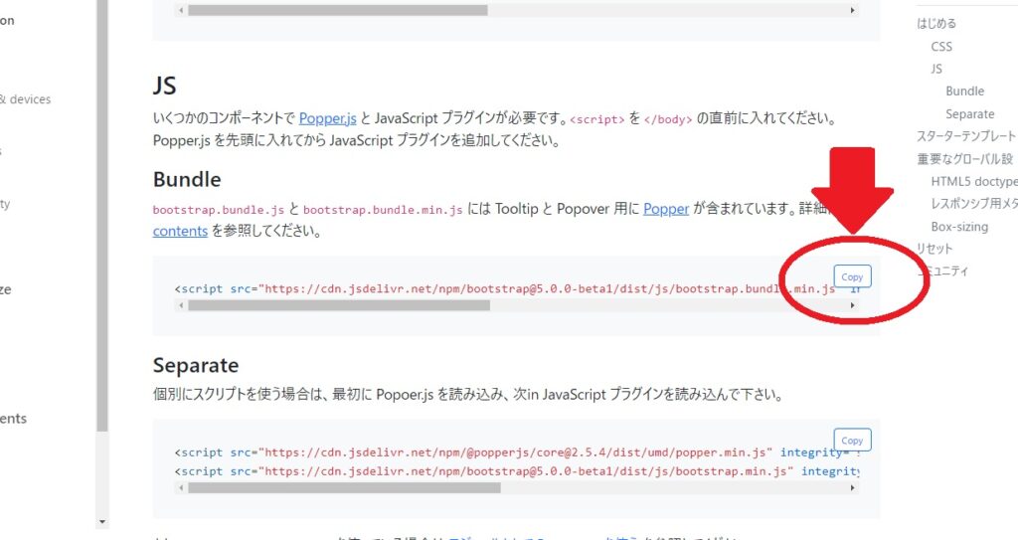Click the Bundle code horizontal scrollbar thumb
This screenshot has height=540, width=1018.
coord(339,305)
